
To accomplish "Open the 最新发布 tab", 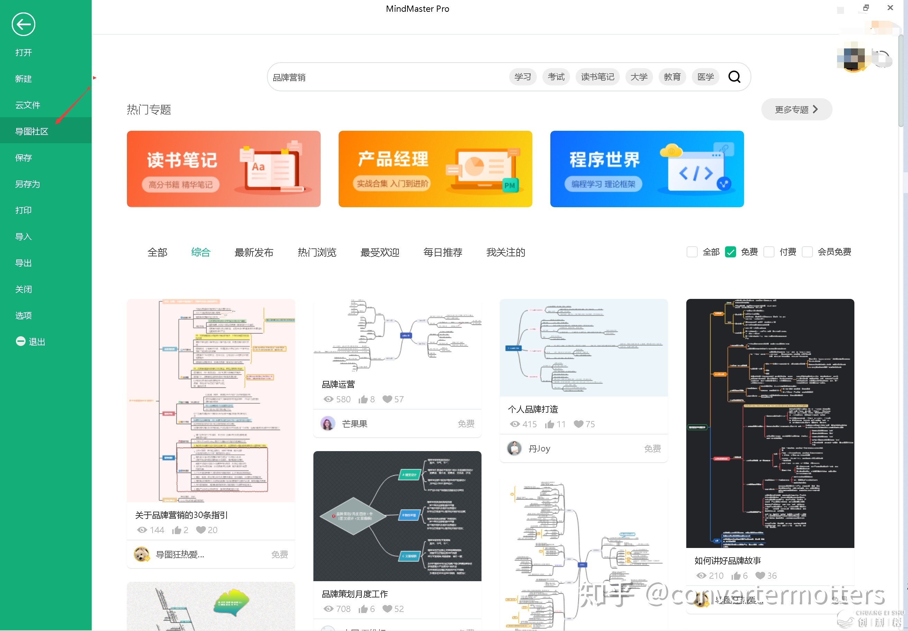I will pos(254,252).
